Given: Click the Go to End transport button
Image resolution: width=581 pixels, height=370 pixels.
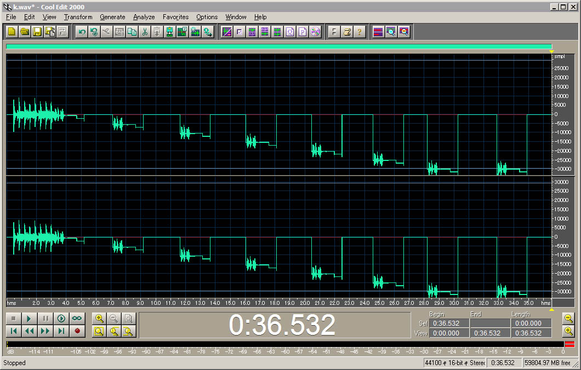Looking at the screenshot, I should click(x=61, y=331).
